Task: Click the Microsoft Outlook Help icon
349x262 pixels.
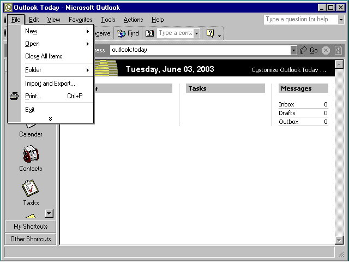Action: (210, 33)
